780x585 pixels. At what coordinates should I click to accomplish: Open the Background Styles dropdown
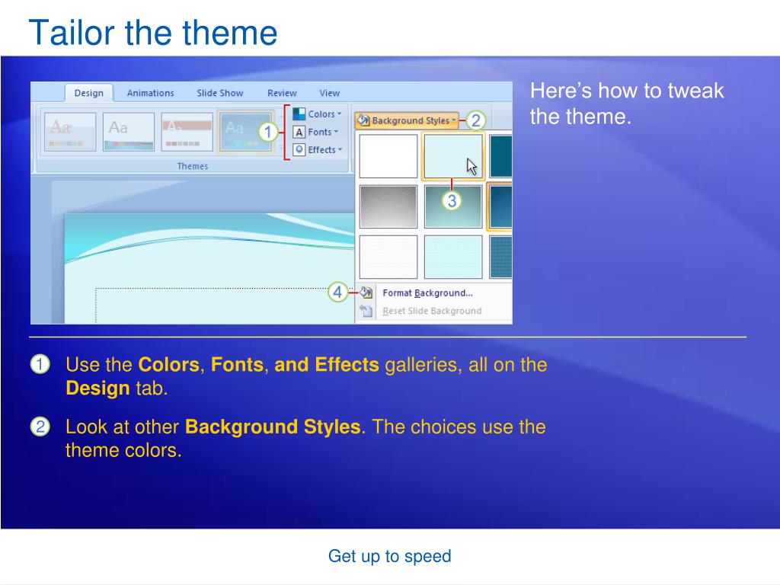[407, 120]
